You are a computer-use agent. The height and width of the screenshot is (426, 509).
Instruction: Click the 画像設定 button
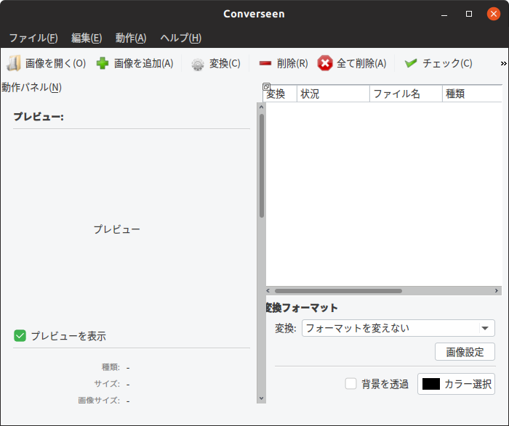(x=465, y=352)
